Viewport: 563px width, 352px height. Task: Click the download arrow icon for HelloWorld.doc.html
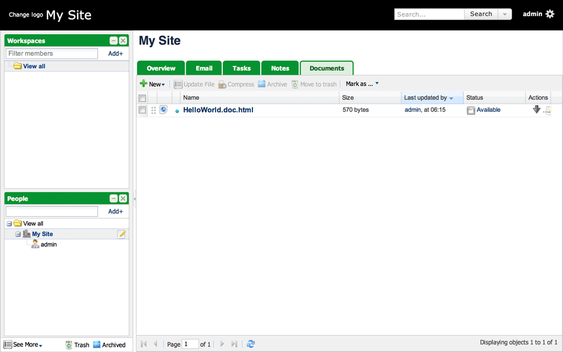(537, 109)
